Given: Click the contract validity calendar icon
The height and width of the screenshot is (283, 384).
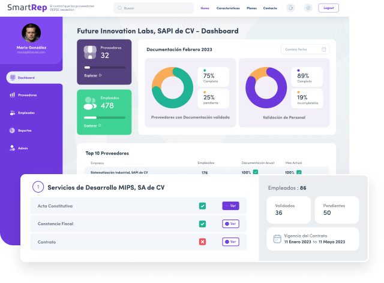Looking at the screenshot, I should (277, 239).
